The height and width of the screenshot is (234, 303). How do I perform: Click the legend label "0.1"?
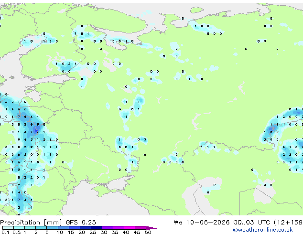click(5, 232)
